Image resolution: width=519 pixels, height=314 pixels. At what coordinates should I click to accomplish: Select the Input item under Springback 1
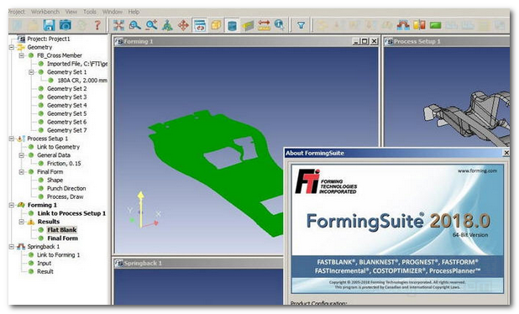[44, 263]
